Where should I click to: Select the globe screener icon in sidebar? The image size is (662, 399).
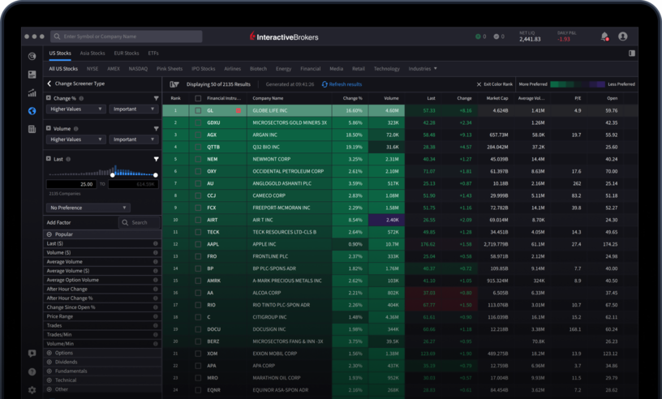tap(32, 111)
